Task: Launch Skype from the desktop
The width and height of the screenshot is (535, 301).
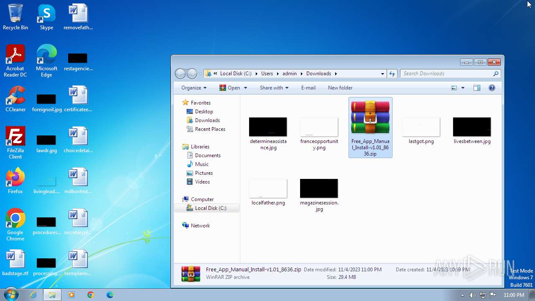Action: click(46, 17)
